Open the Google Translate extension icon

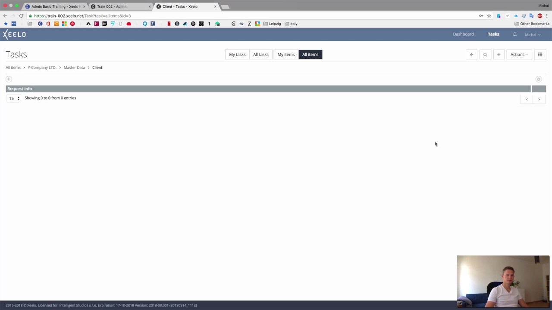pyautogui.click(x=531, y=16)
